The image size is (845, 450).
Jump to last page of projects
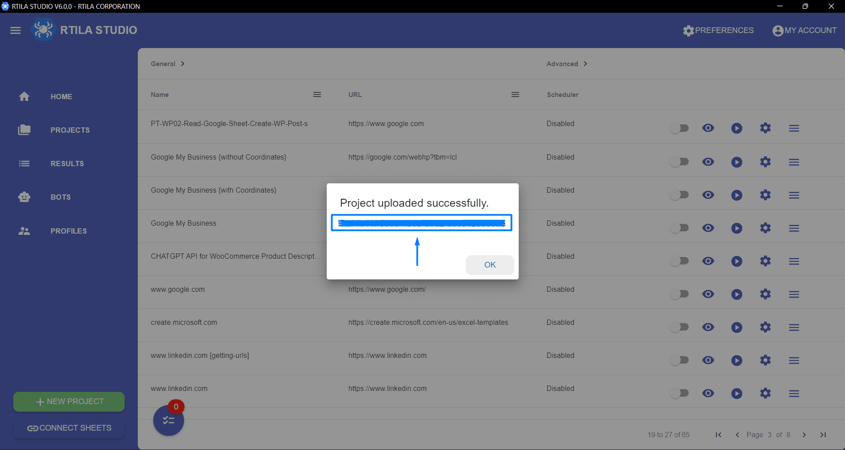[823, 435]
